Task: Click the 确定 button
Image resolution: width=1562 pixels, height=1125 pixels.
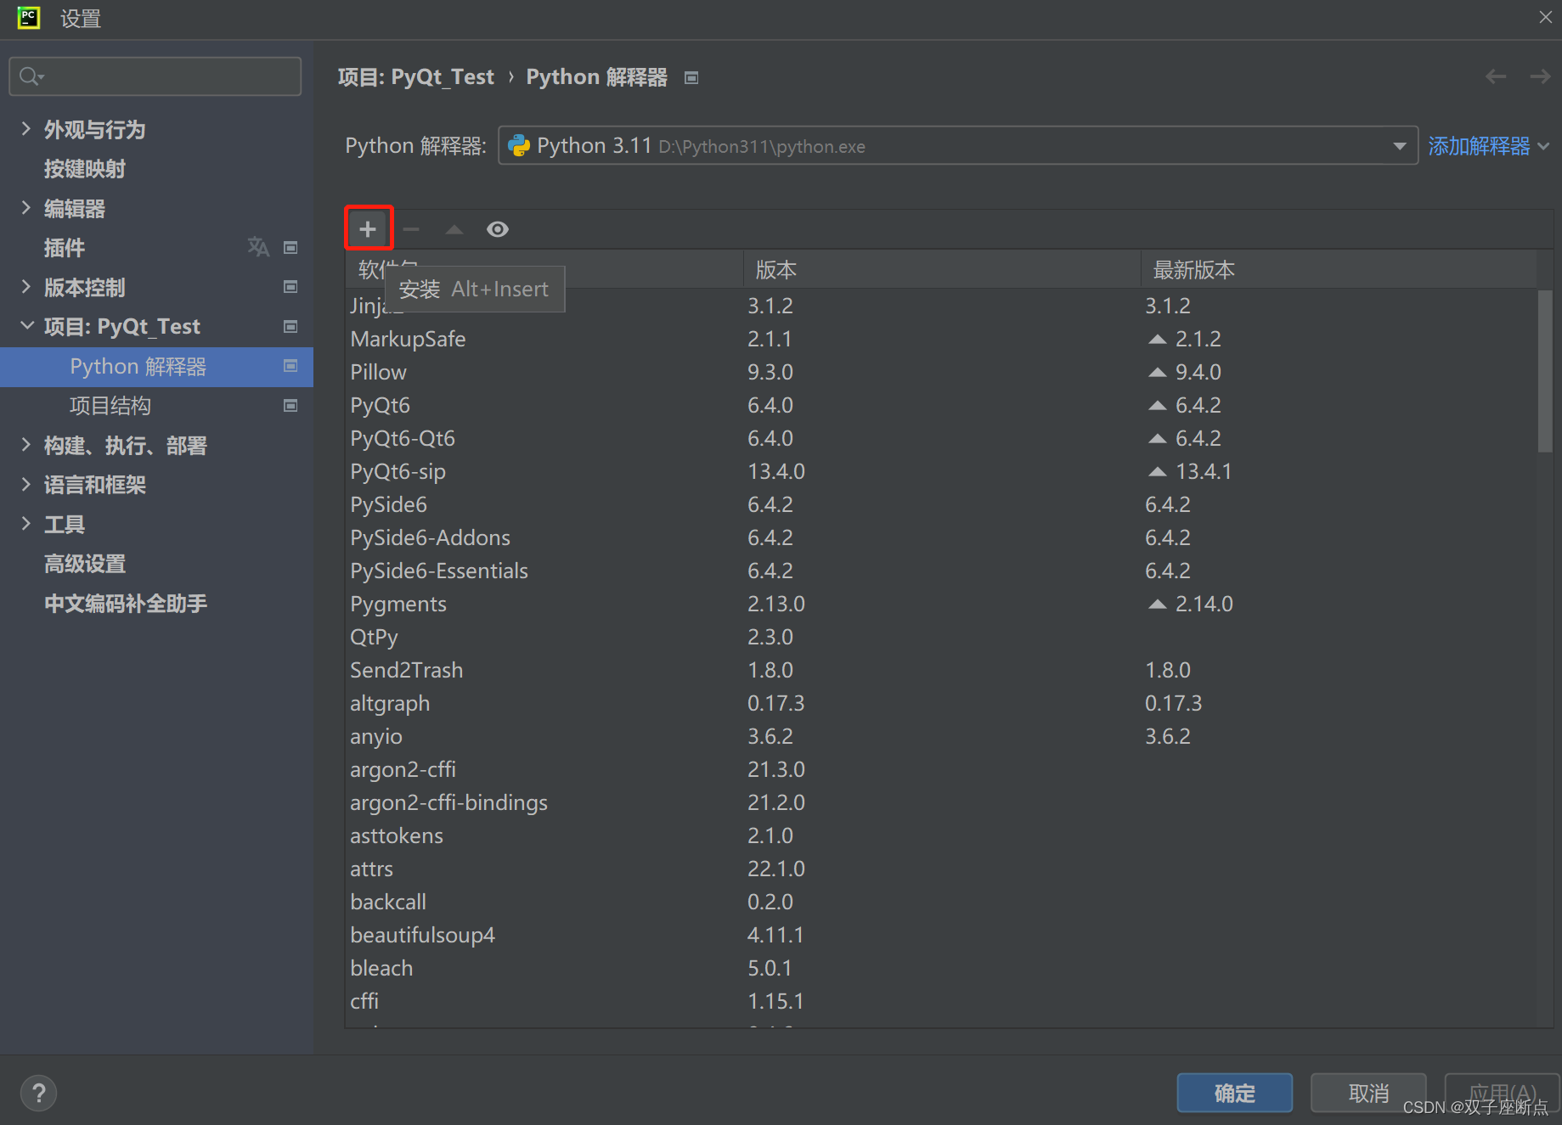Action: pyautogui.click(x=1234, y=1093)
